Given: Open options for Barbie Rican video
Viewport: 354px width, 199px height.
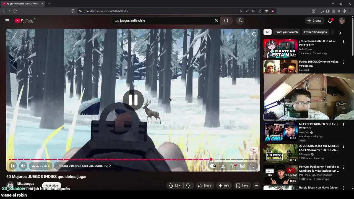Looking at the screenshot, I should tap(343, 188).
